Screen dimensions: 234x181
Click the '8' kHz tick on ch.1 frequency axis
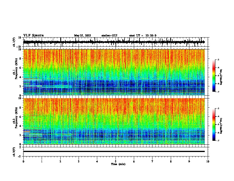[x=20, y=59]
